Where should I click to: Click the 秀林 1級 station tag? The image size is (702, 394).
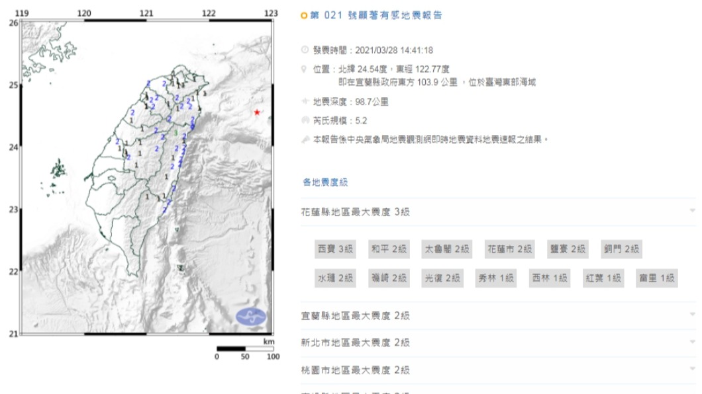(496, 278)
